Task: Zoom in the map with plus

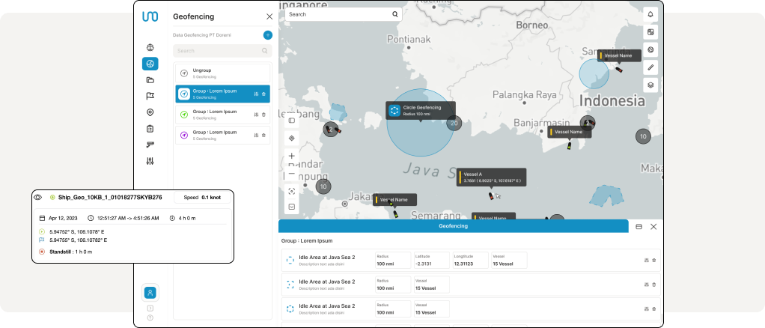Action: click(292, 157)
